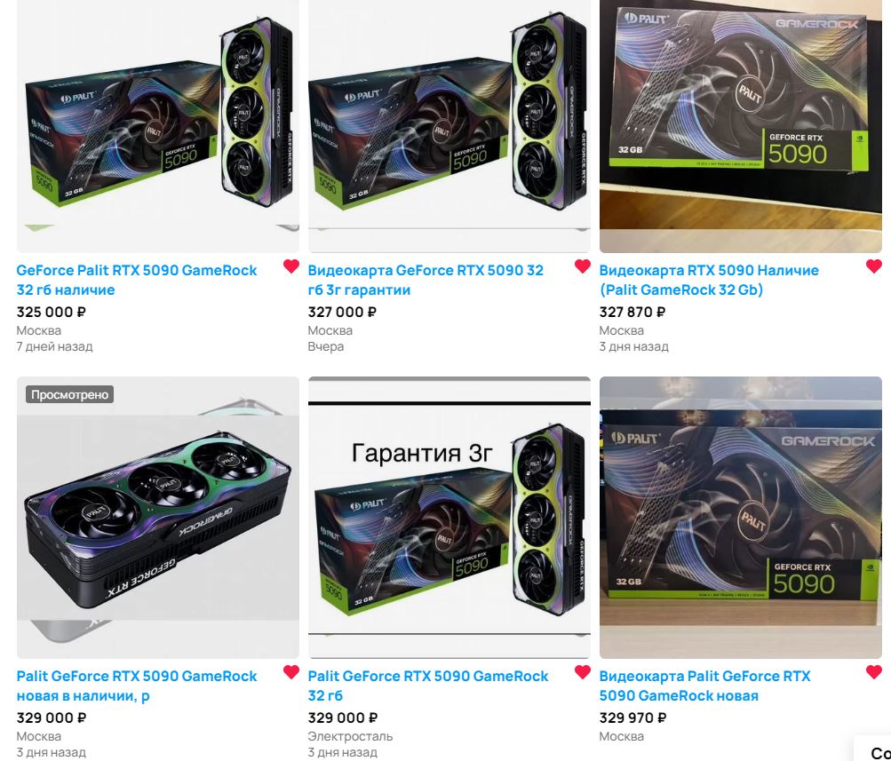Click the 'Гарантия 3г' product image

449,518
